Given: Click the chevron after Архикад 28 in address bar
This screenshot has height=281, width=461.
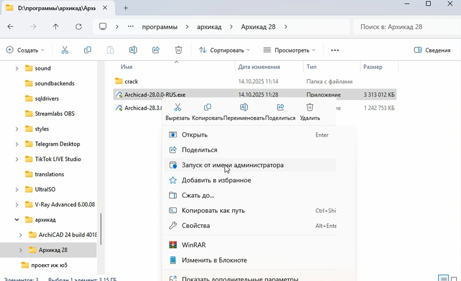Looking at the screenshot, I should point(286,26).
